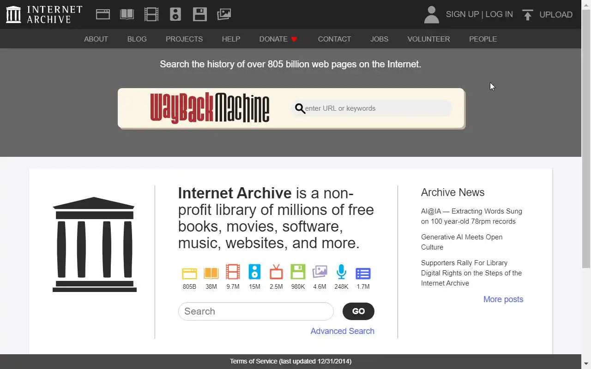
Task: Open the red film icon (9.7M)
Action: tap(233, 272)
